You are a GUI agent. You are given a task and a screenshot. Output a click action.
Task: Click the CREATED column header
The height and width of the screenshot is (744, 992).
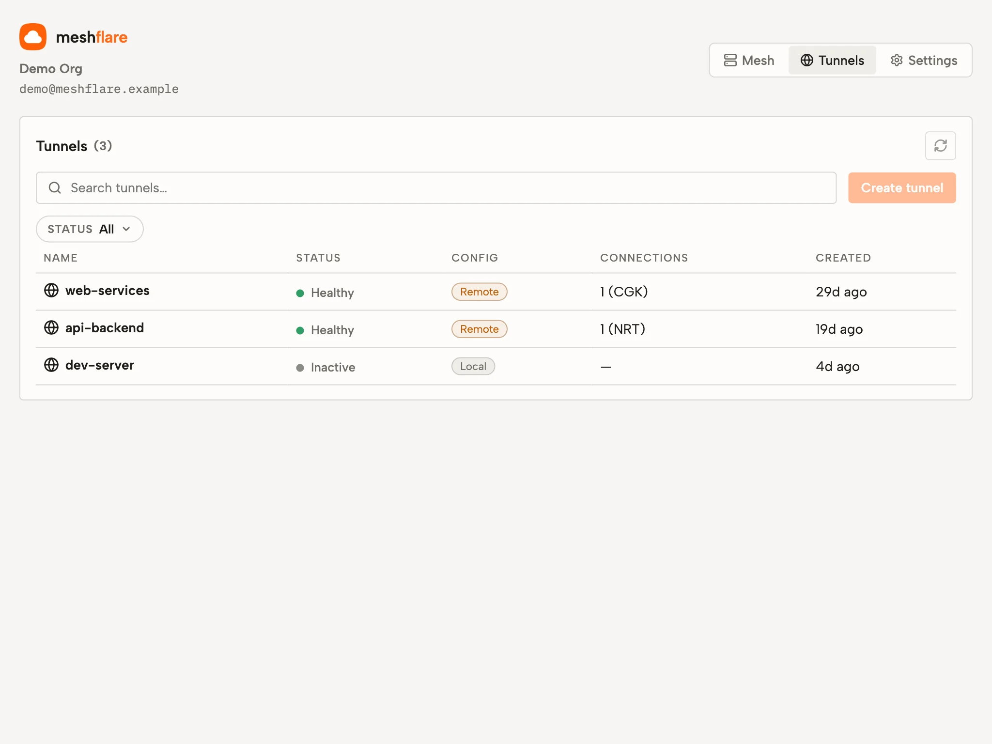843,258
